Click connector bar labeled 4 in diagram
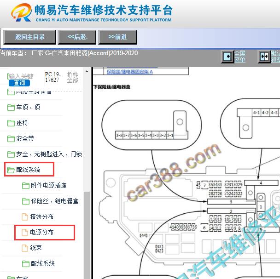The width and height of the screenshot is (280, 279). 261,183
